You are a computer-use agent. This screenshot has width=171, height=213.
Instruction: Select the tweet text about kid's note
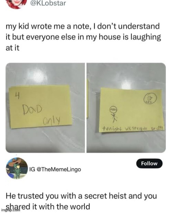point(83,37)
